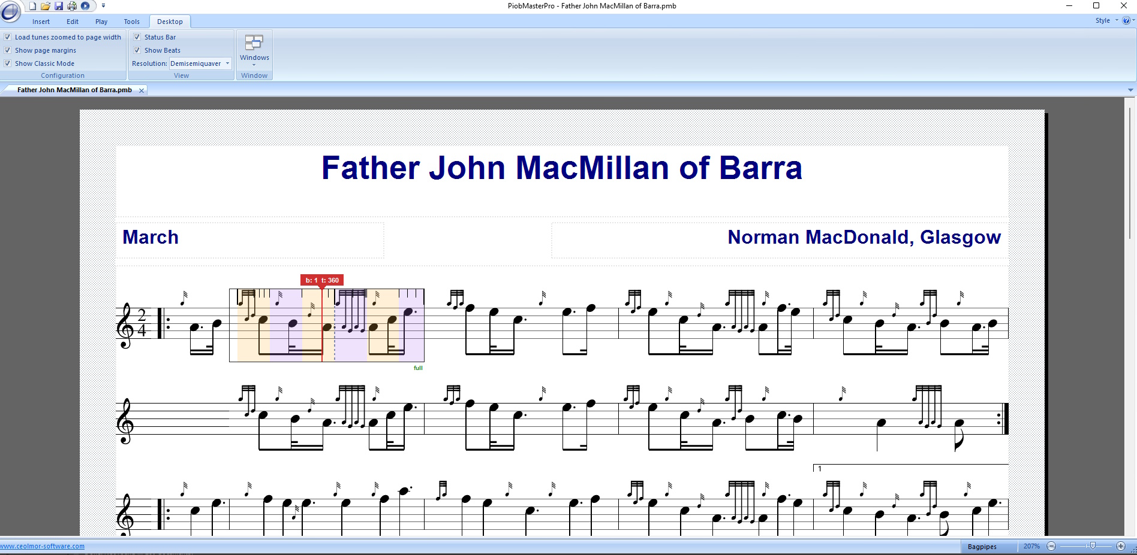Open the www.ceolmor-software.com link
This screenshot has width=1137, height=555.
(43, 546)
